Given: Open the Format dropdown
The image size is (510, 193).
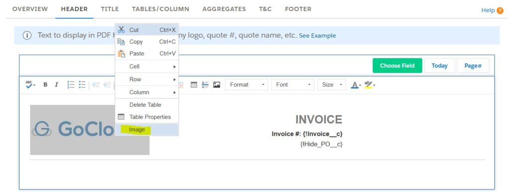Looking at the screenshot, I should (x=247, y=85).
